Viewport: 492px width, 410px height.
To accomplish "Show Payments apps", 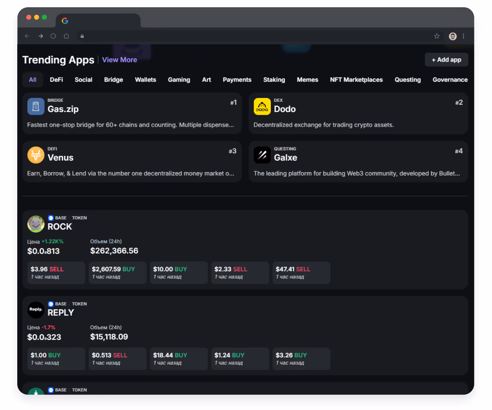I will (x=237, y=80).
